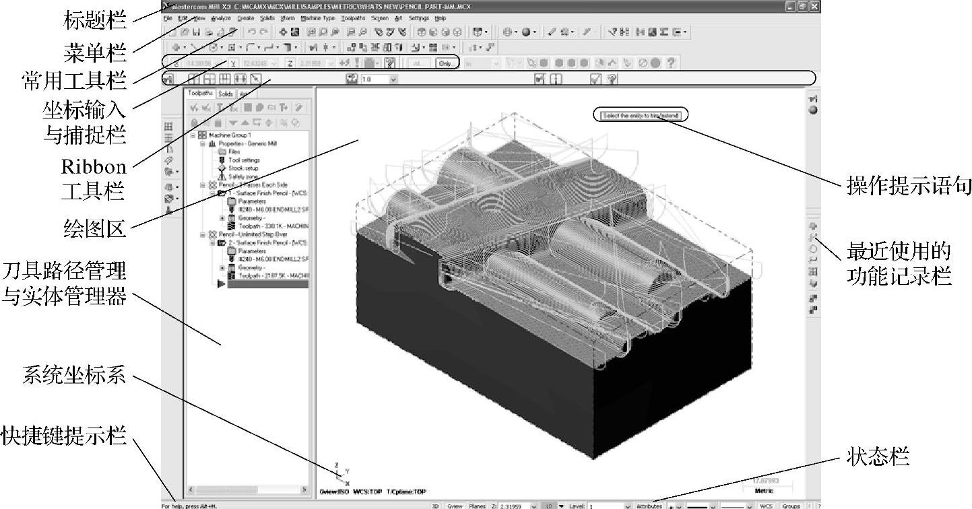Toggle the 3D construction mode in status bar
The image size is (972, 509).
(435, 505)
